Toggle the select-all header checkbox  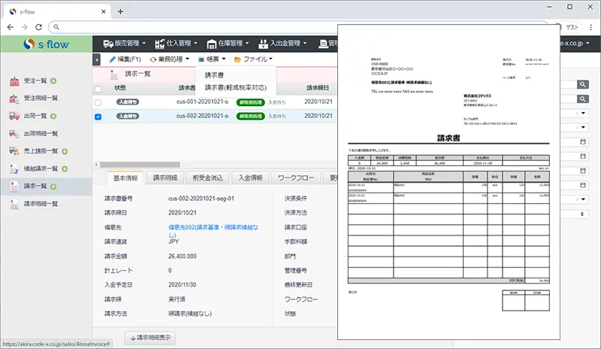[98, 88]
